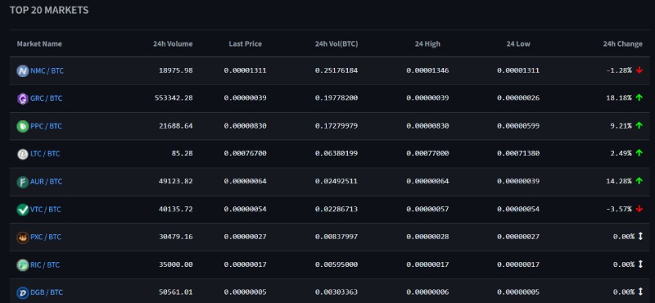
Task: Sort by 24 Low column header
Action: pyautogui.click(x=518, y=43)
